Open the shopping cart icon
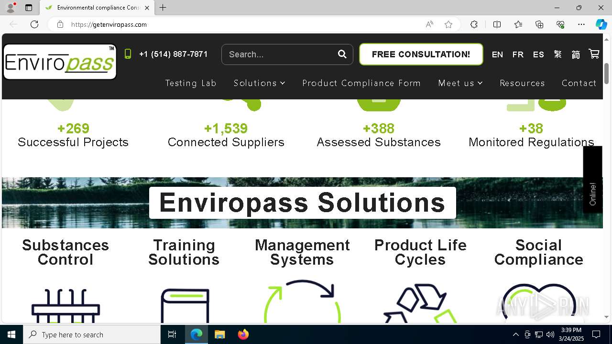 [x=594, y=54]
